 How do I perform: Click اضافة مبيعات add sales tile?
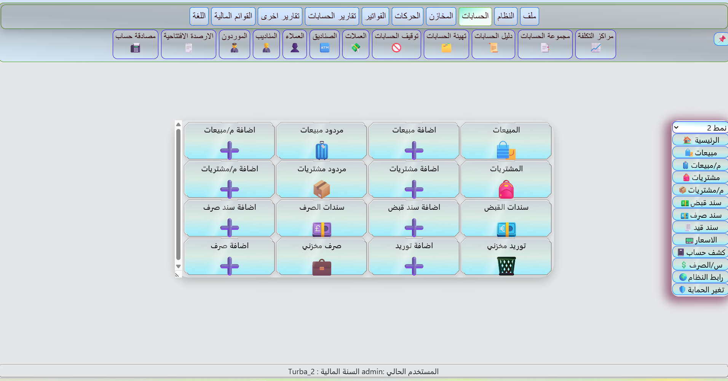414,141
